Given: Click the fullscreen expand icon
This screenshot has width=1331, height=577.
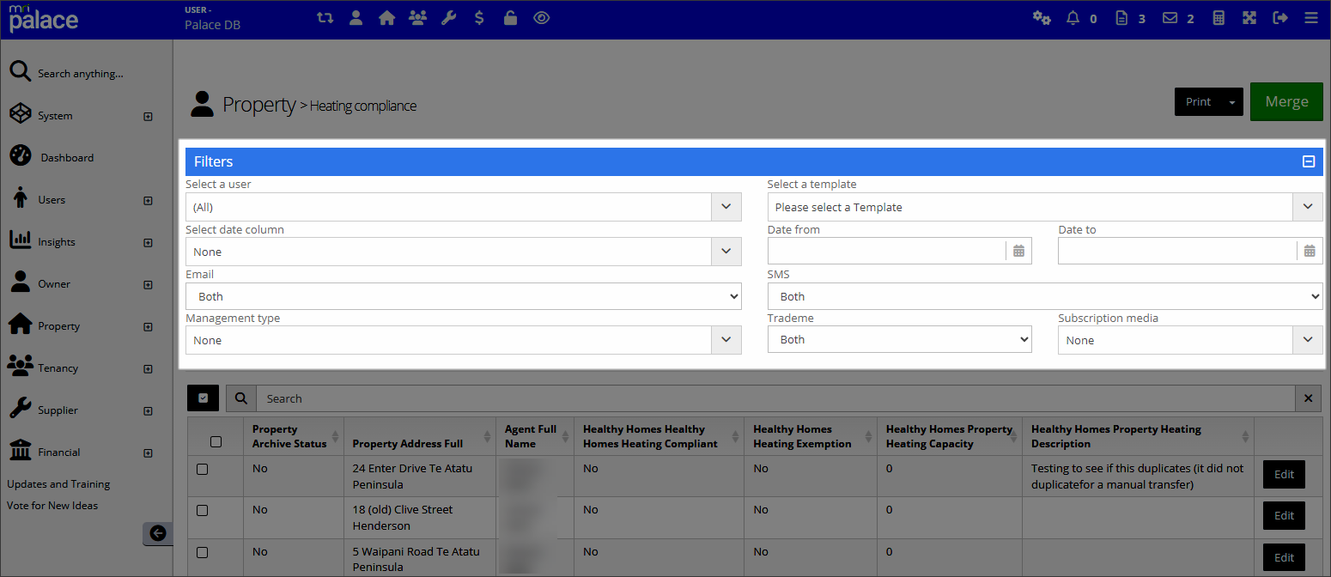Looking at the screenshot, I should pos(1249,18).
